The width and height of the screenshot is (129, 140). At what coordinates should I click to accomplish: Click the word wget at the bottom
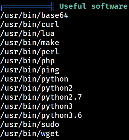tap(50, 134)
